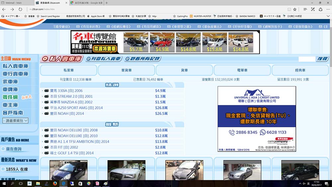This screenshot has height=187, width=332.
Task: Select the 私家車 category tab
Action: (x=68, y=70)
